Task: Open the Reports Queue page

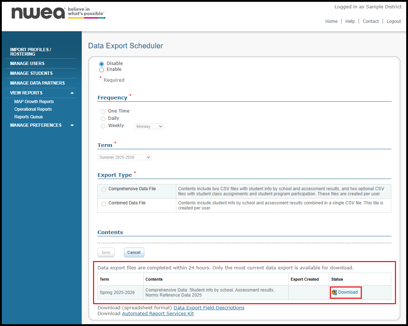Action: click(x=29, y=117)
